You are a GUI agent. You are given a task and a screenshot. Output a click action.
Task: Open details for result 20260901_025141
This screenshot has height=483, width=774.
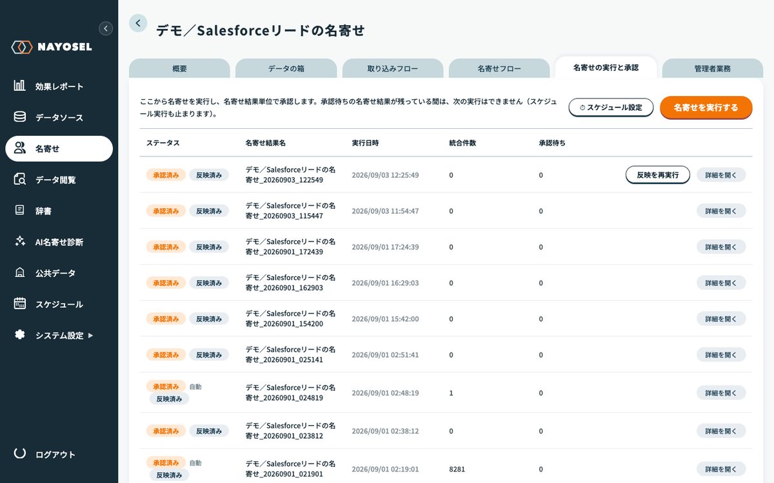(721, 355)
